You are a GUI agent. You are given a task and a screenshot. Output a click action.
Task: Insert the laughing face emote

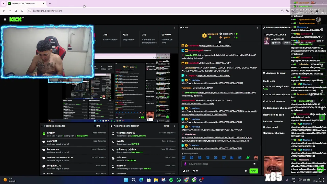coord(256,158)
